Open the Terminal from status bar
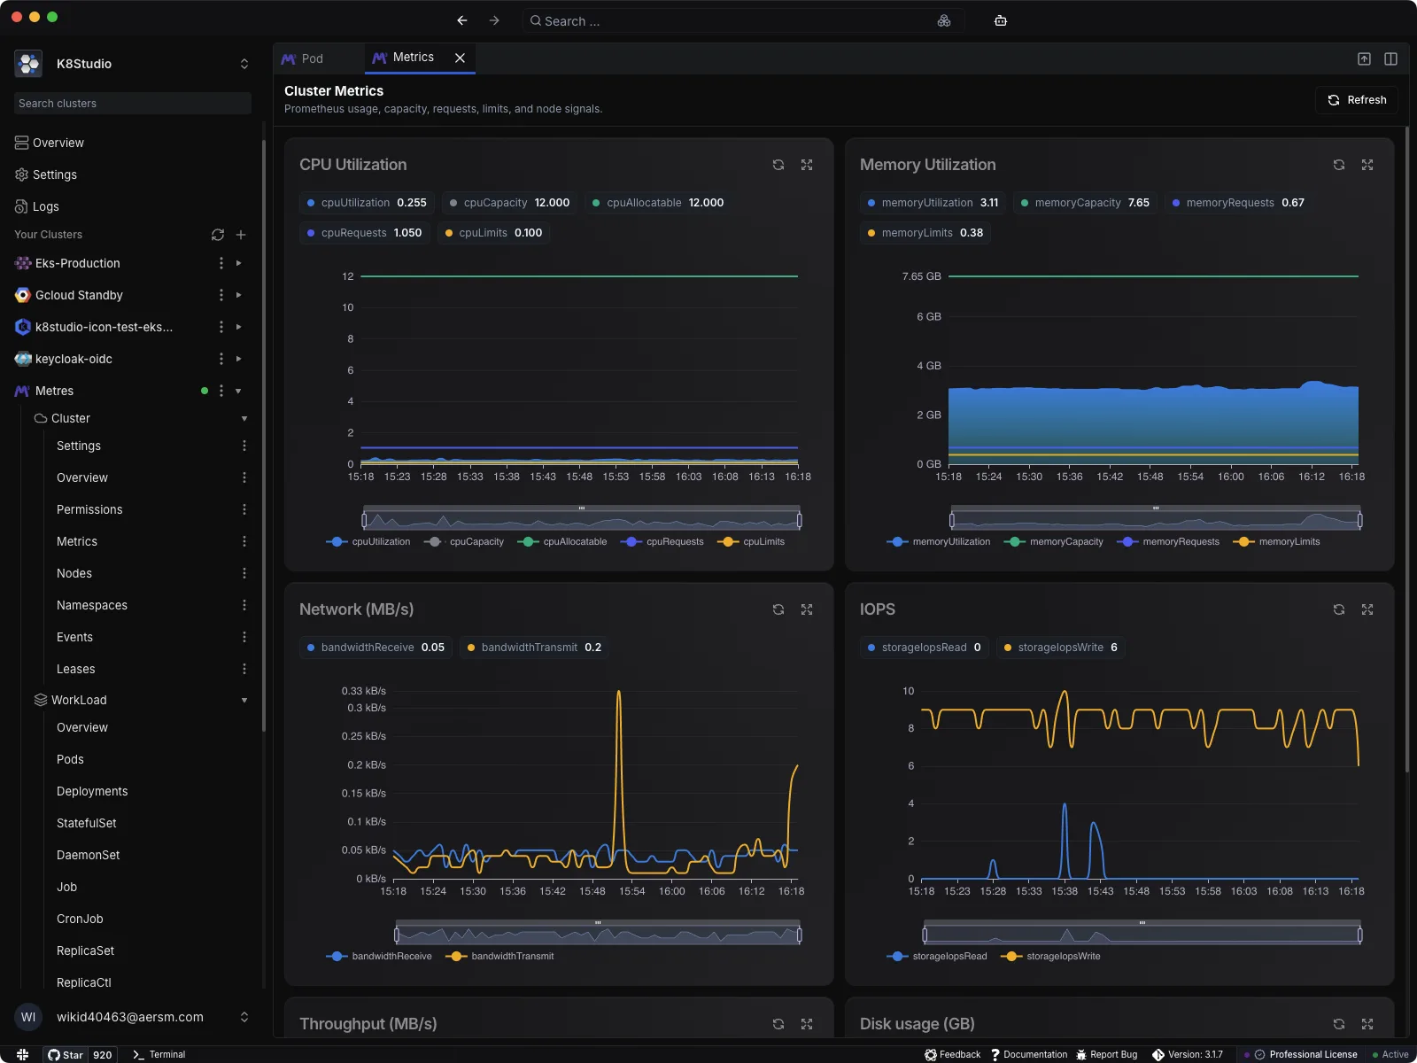Viewport: 1417px width, 1063px height. [x=159, y=1054]
